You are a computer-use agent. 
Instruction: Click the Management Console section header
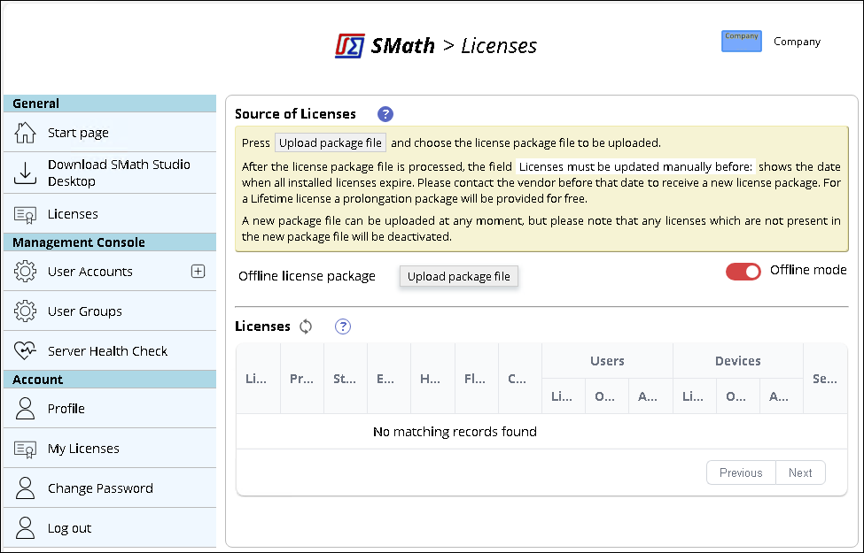[110, 242]
